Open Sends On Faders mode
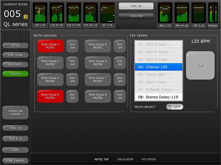 [15, 112]
